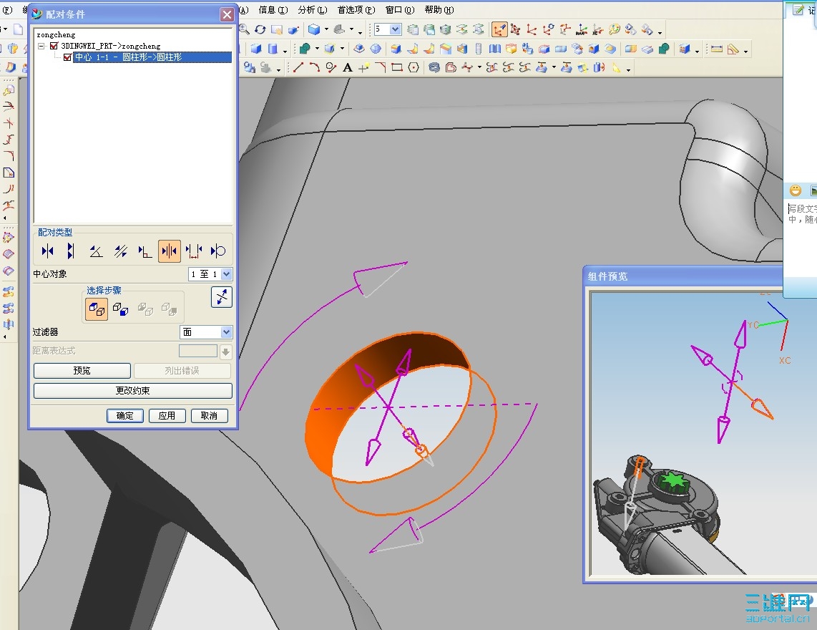Click the 取消 cancel button
This screenshot has height=630, width=817.
tap(209, 416)
